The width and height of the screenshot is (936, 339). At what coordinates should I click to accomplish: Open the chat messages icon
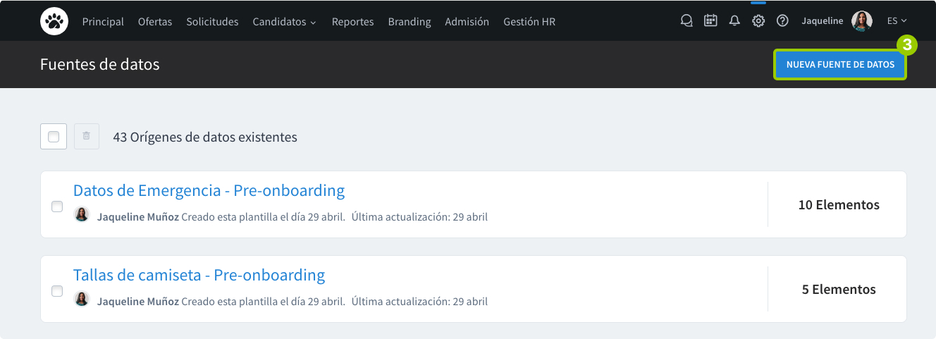(686, 21)
